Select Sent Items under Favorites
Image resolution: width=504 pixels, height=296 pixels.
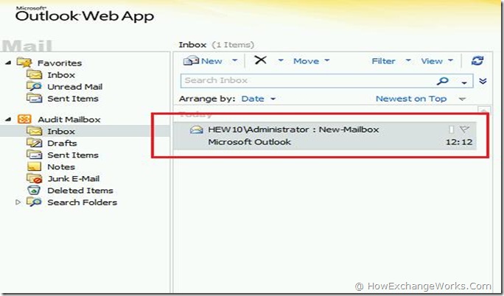pyautogui.click(x=73, y=99)
